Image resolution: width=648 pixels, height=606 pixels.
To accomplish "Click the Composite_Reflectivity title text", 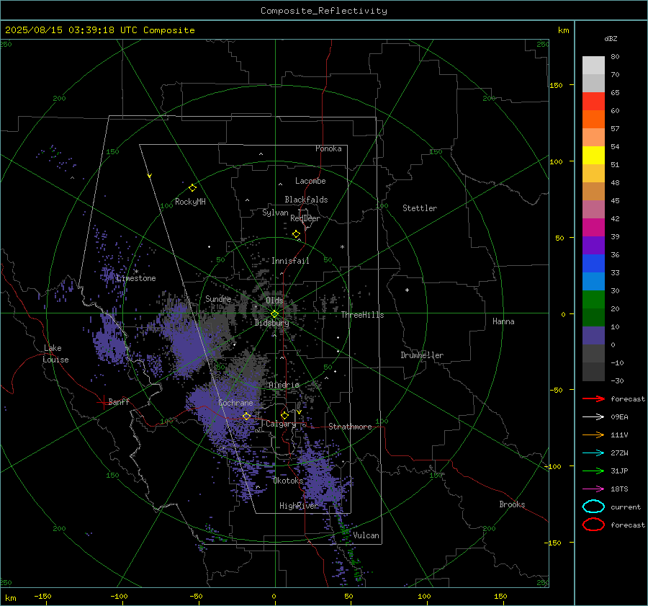I will 324,11.
